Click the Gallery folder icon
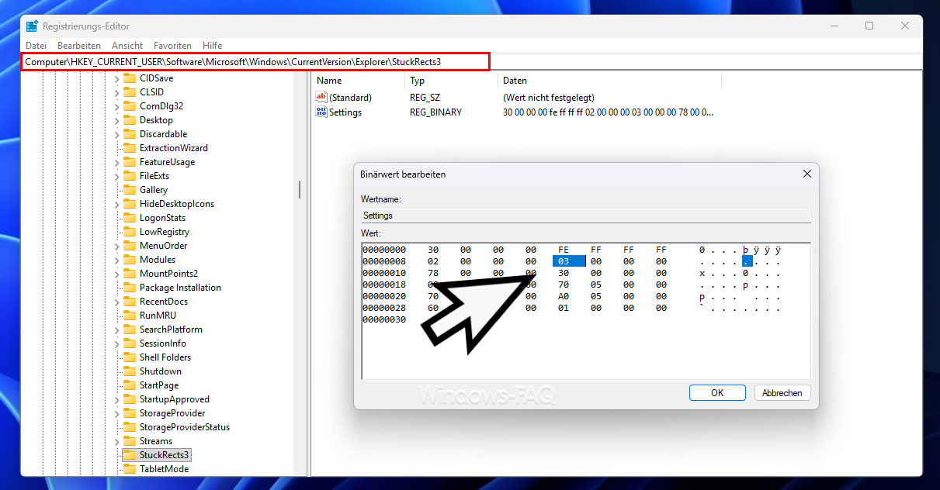The image size is (940, 490). (130, 190)
